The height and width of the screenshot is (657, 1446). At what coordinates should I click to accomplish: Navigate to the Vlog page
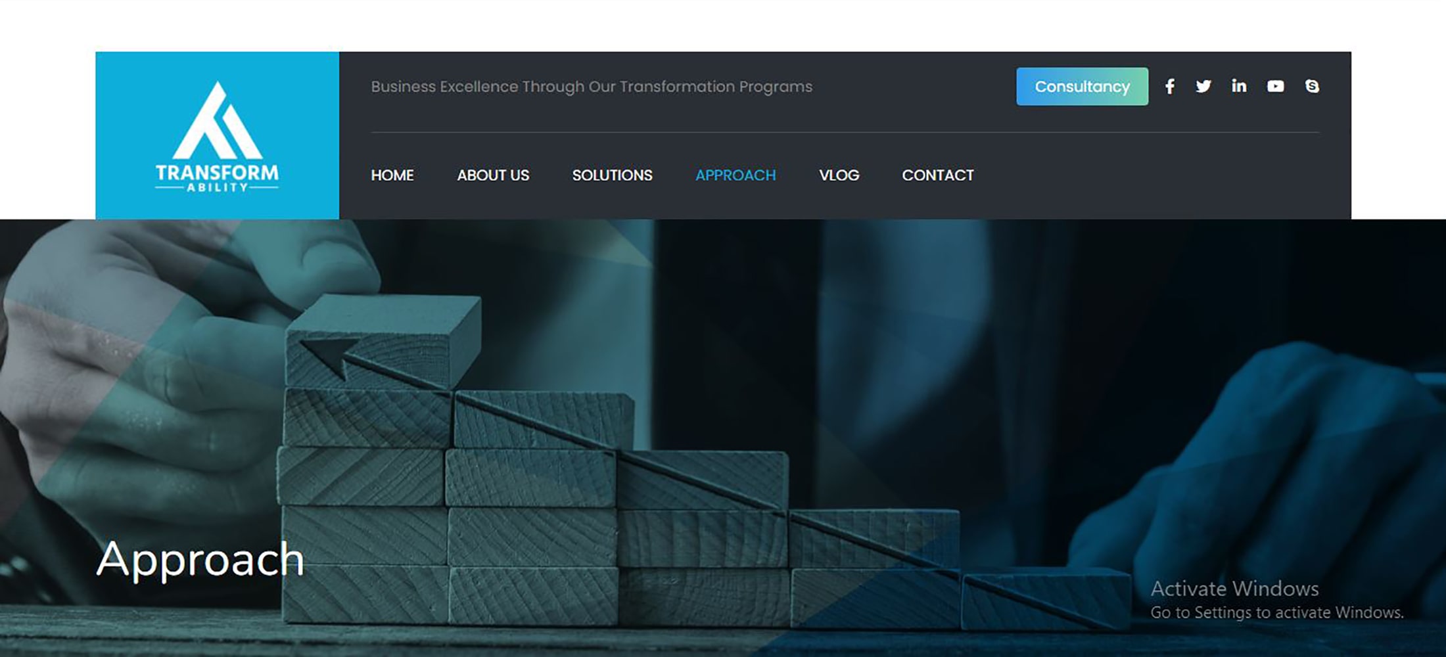(x=839, y=175)
